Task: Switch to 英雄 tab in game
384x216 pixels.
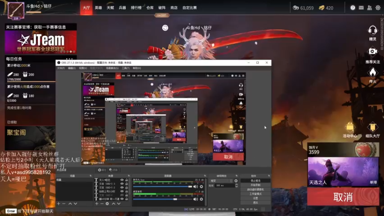Action: pos(98,8)
